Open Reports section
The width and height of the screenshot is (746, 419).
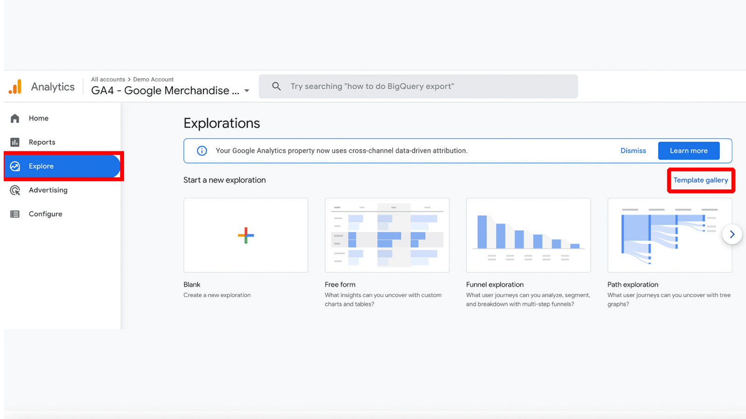pyautogui.click(x=42, y=142)
